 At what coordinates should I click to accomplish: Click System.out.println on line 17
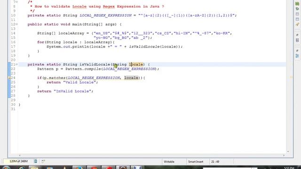click(68, 46)
